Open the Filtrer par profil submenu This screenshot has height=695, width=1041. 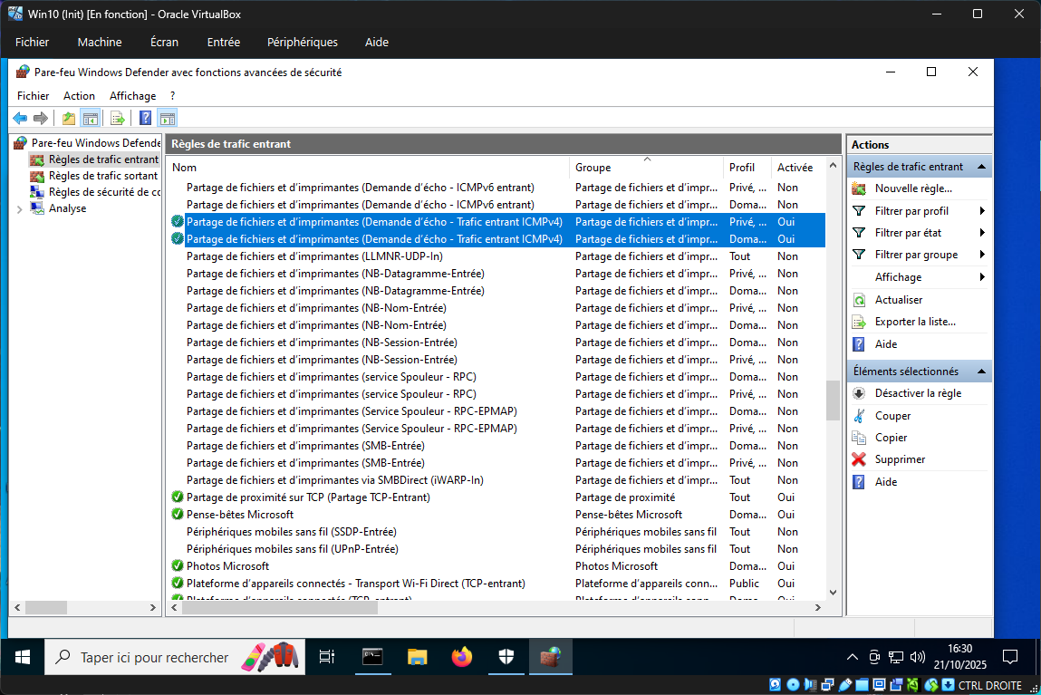click(x=911, y=210)
